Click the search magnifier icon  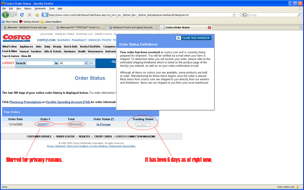coord(299,15)
